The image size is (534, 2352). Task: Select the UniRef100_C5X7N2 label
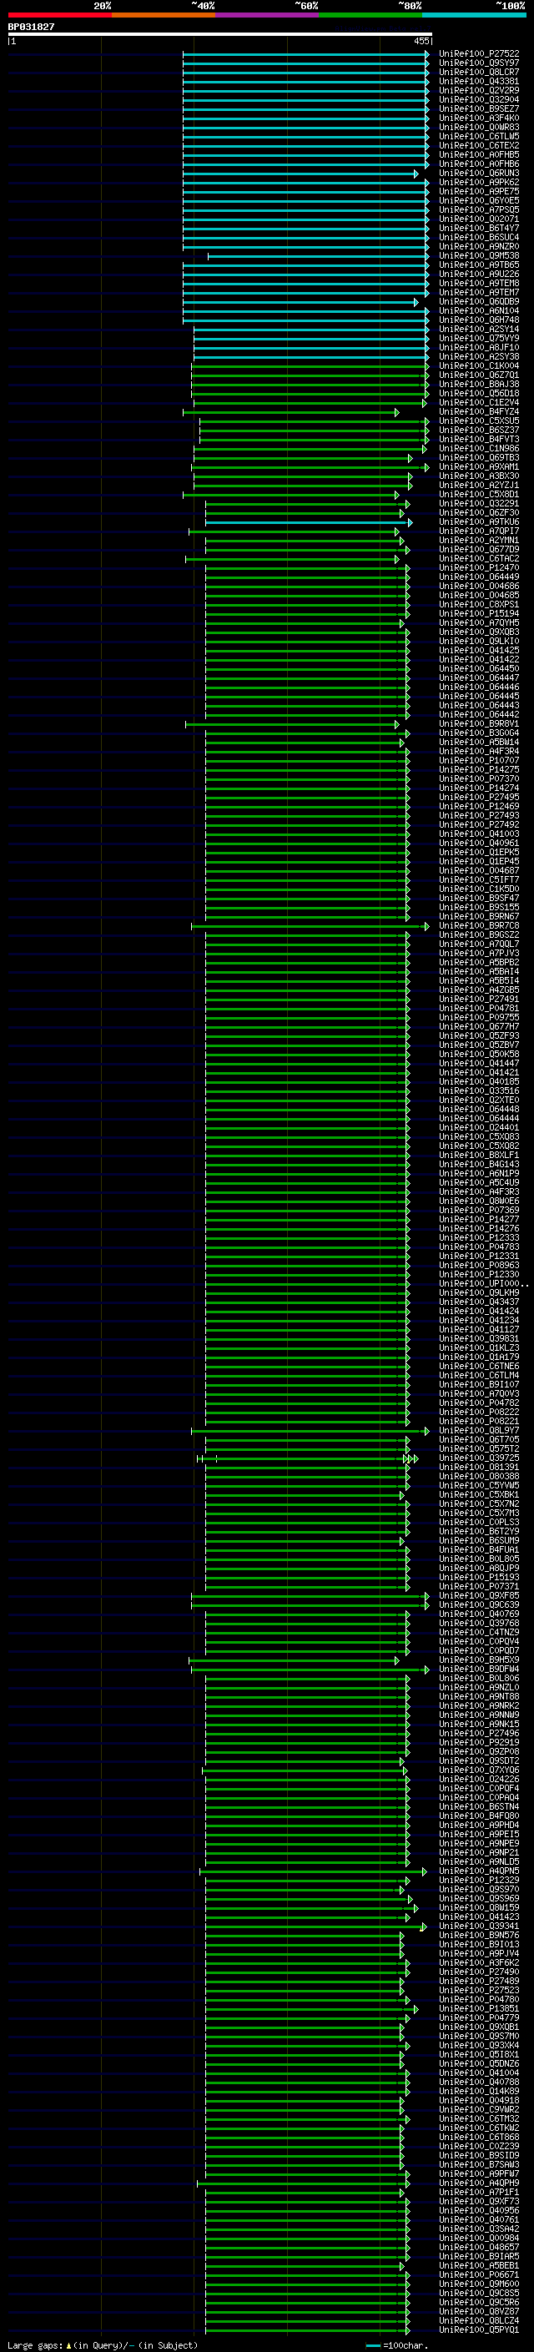[478, 1503]
